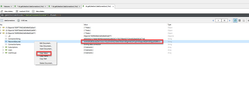Expand document (2) ObjectId 638f78d4…
This screenshot has width=249, height=104.
[1, 30]
